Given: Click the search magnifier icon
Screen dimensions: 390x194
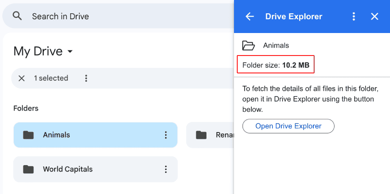Looking at the screenshot, I should pyautogui.click(x=17, y=16).
